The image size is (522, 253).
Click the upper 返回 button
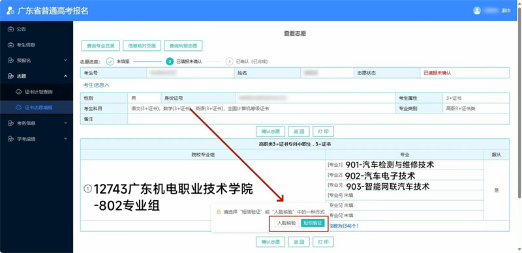299,132
